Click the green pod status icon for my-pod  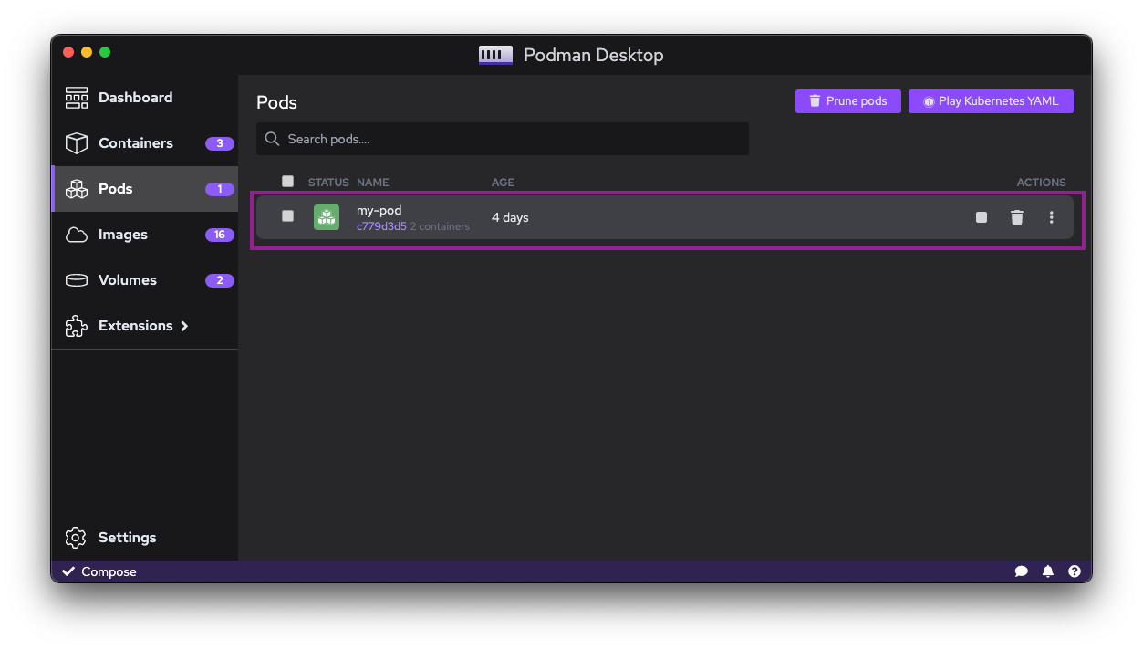coord(326,217)
